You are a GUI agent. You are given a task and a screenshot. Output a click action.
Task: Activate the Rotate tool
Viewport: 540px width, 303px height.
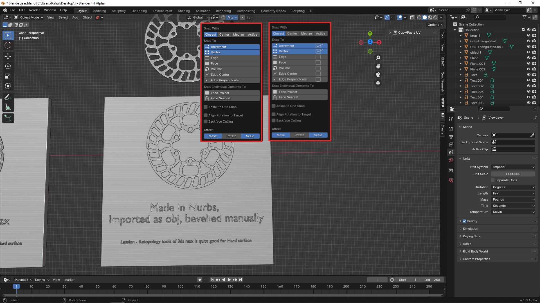point(8,66)
